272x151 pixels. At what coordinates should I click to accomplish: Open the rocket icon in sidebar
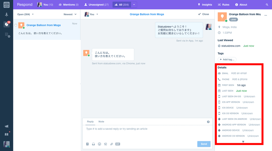(7, 15)
